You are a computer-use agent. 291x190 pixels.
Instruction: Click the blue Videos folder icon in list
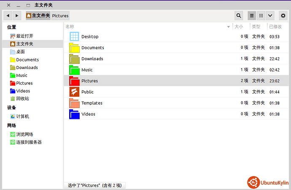[x=75, y=114]
